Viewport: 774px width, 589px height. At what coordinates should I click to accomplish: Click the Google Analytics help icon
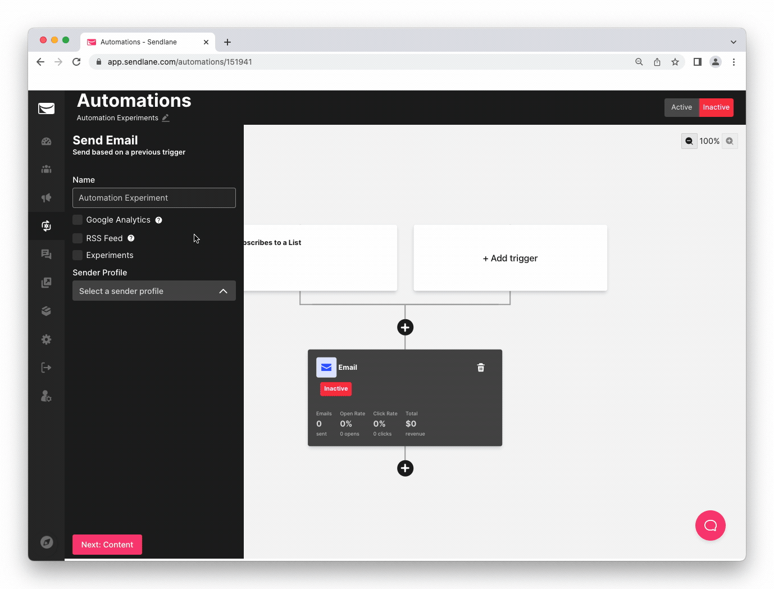click(159, 220)
